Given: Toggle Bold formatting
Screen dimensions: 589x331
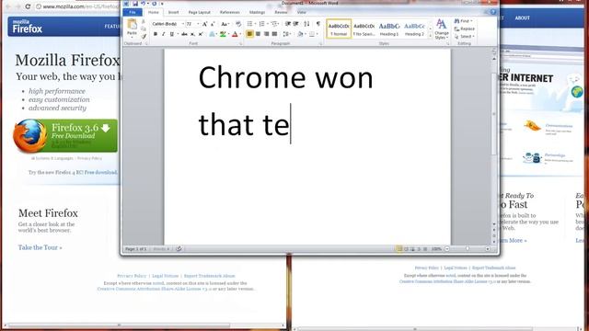Looking at the screenshot, I should coord(156,34).
